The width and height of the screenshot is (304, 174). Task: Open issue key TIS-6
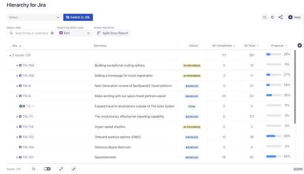click(26, 96)
